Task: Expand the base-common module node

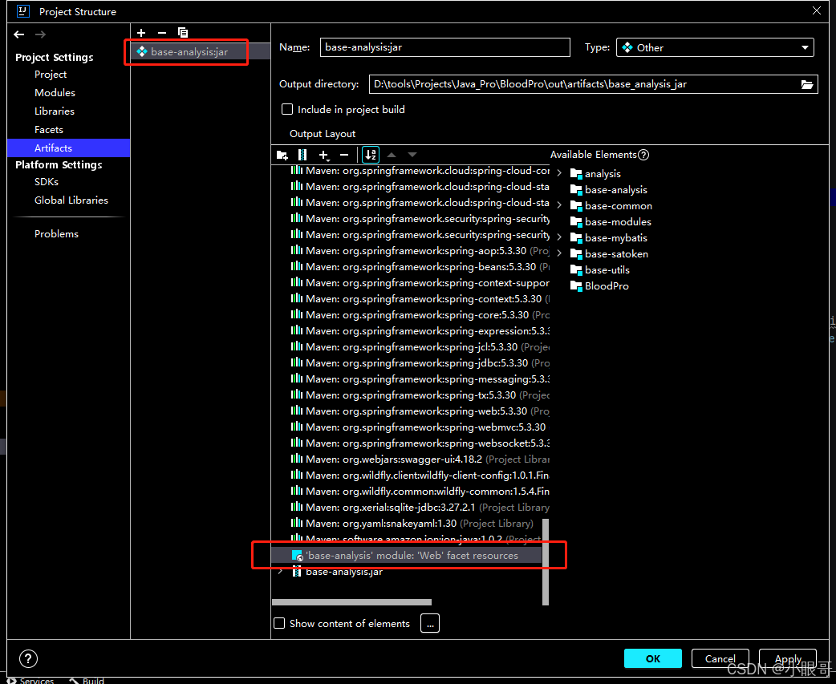Action: (559, 205)
